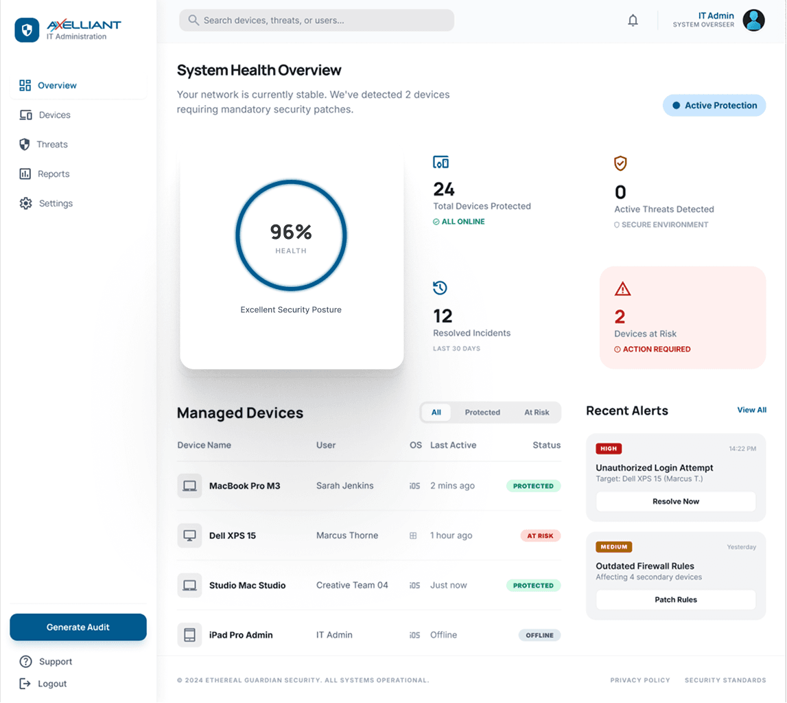Click the warning triangle icon in Devices at Risk
The image size is (787, 703).
622,289
